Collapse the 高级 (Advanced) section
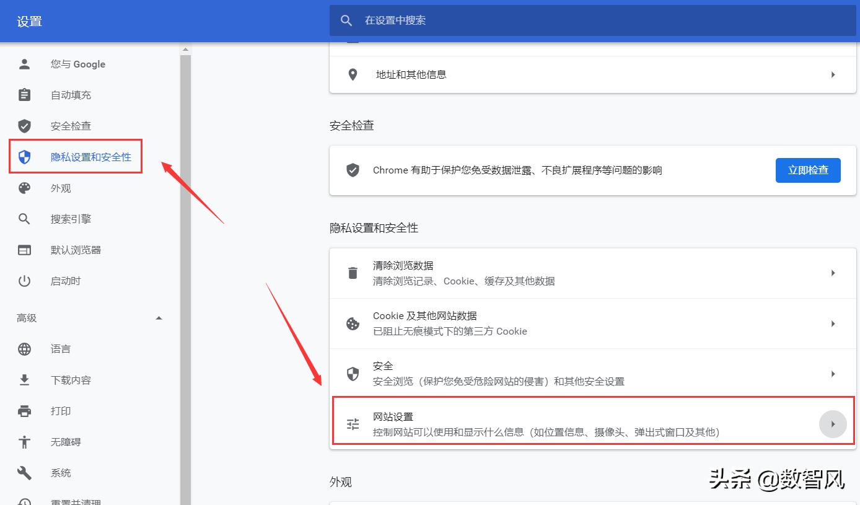The width and height of the screenshot is (860, 505). (x=159, y=317)
